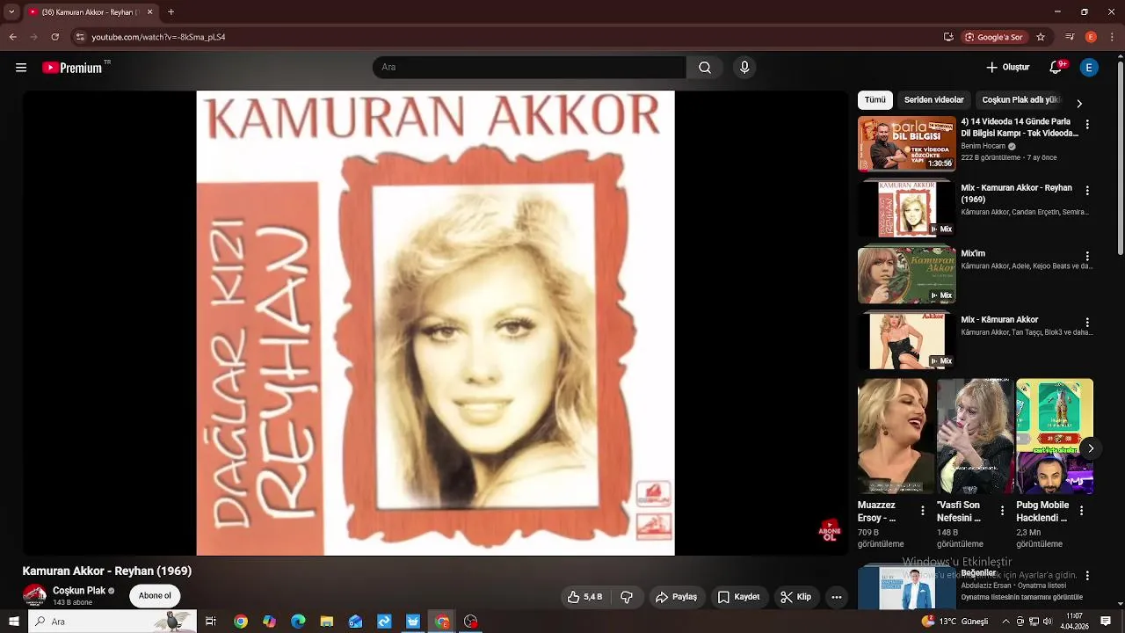Focus the YouTube Ara search field
The width and height of the screenshot is (1125, 633).
point(529,68)
